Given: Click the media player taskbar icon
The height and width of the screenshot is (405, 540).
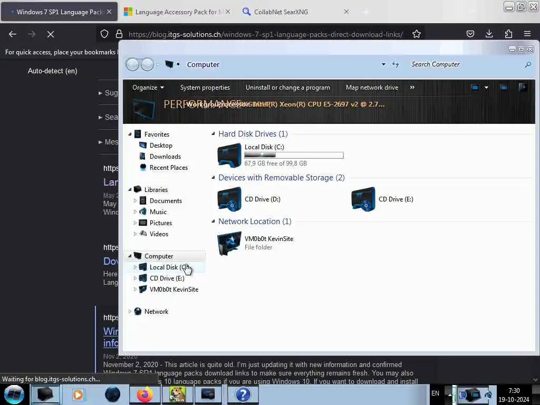Looking at the screenshot, I should pos(78,394).
